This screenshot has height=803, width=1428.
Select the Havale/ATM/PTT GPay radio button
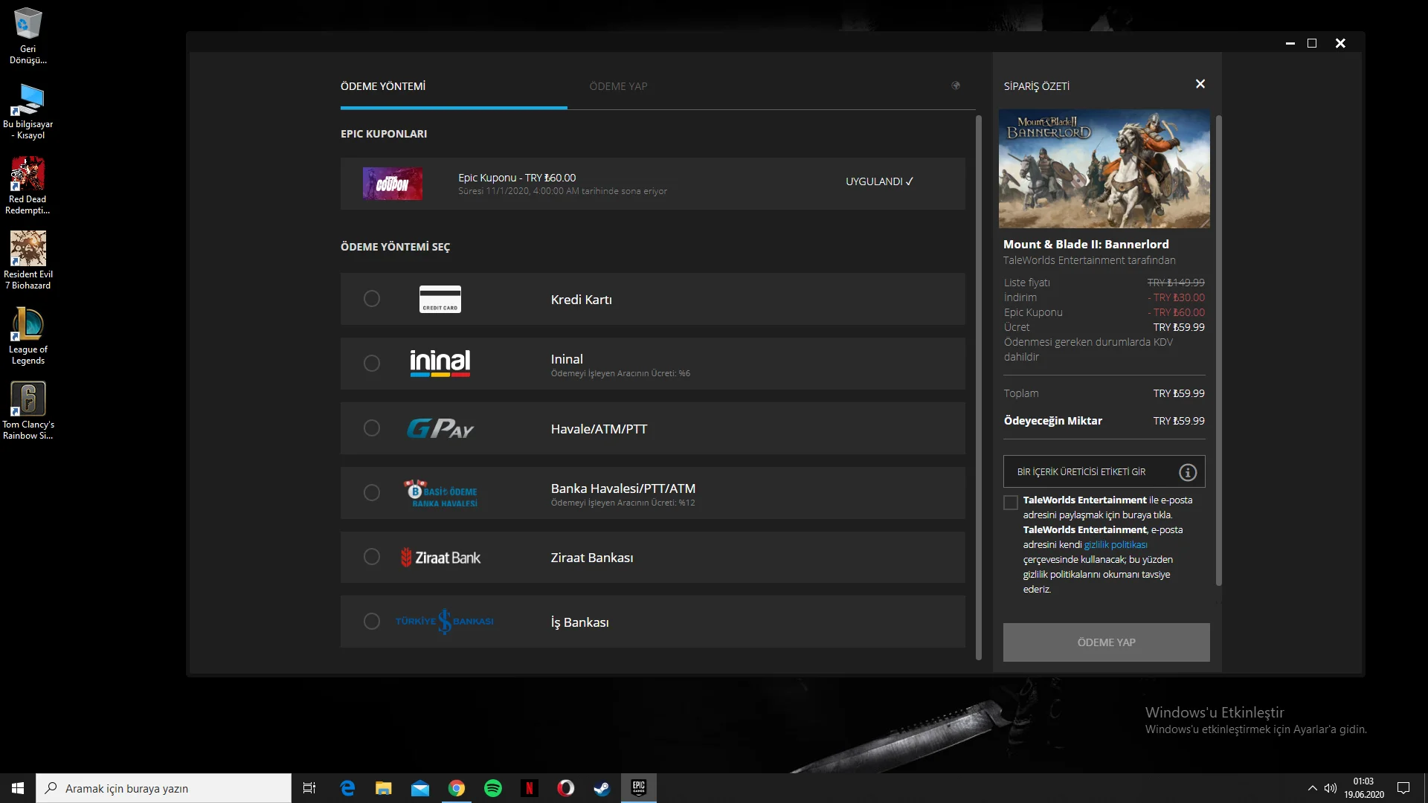pyautogui.click(x=372, y=428)
